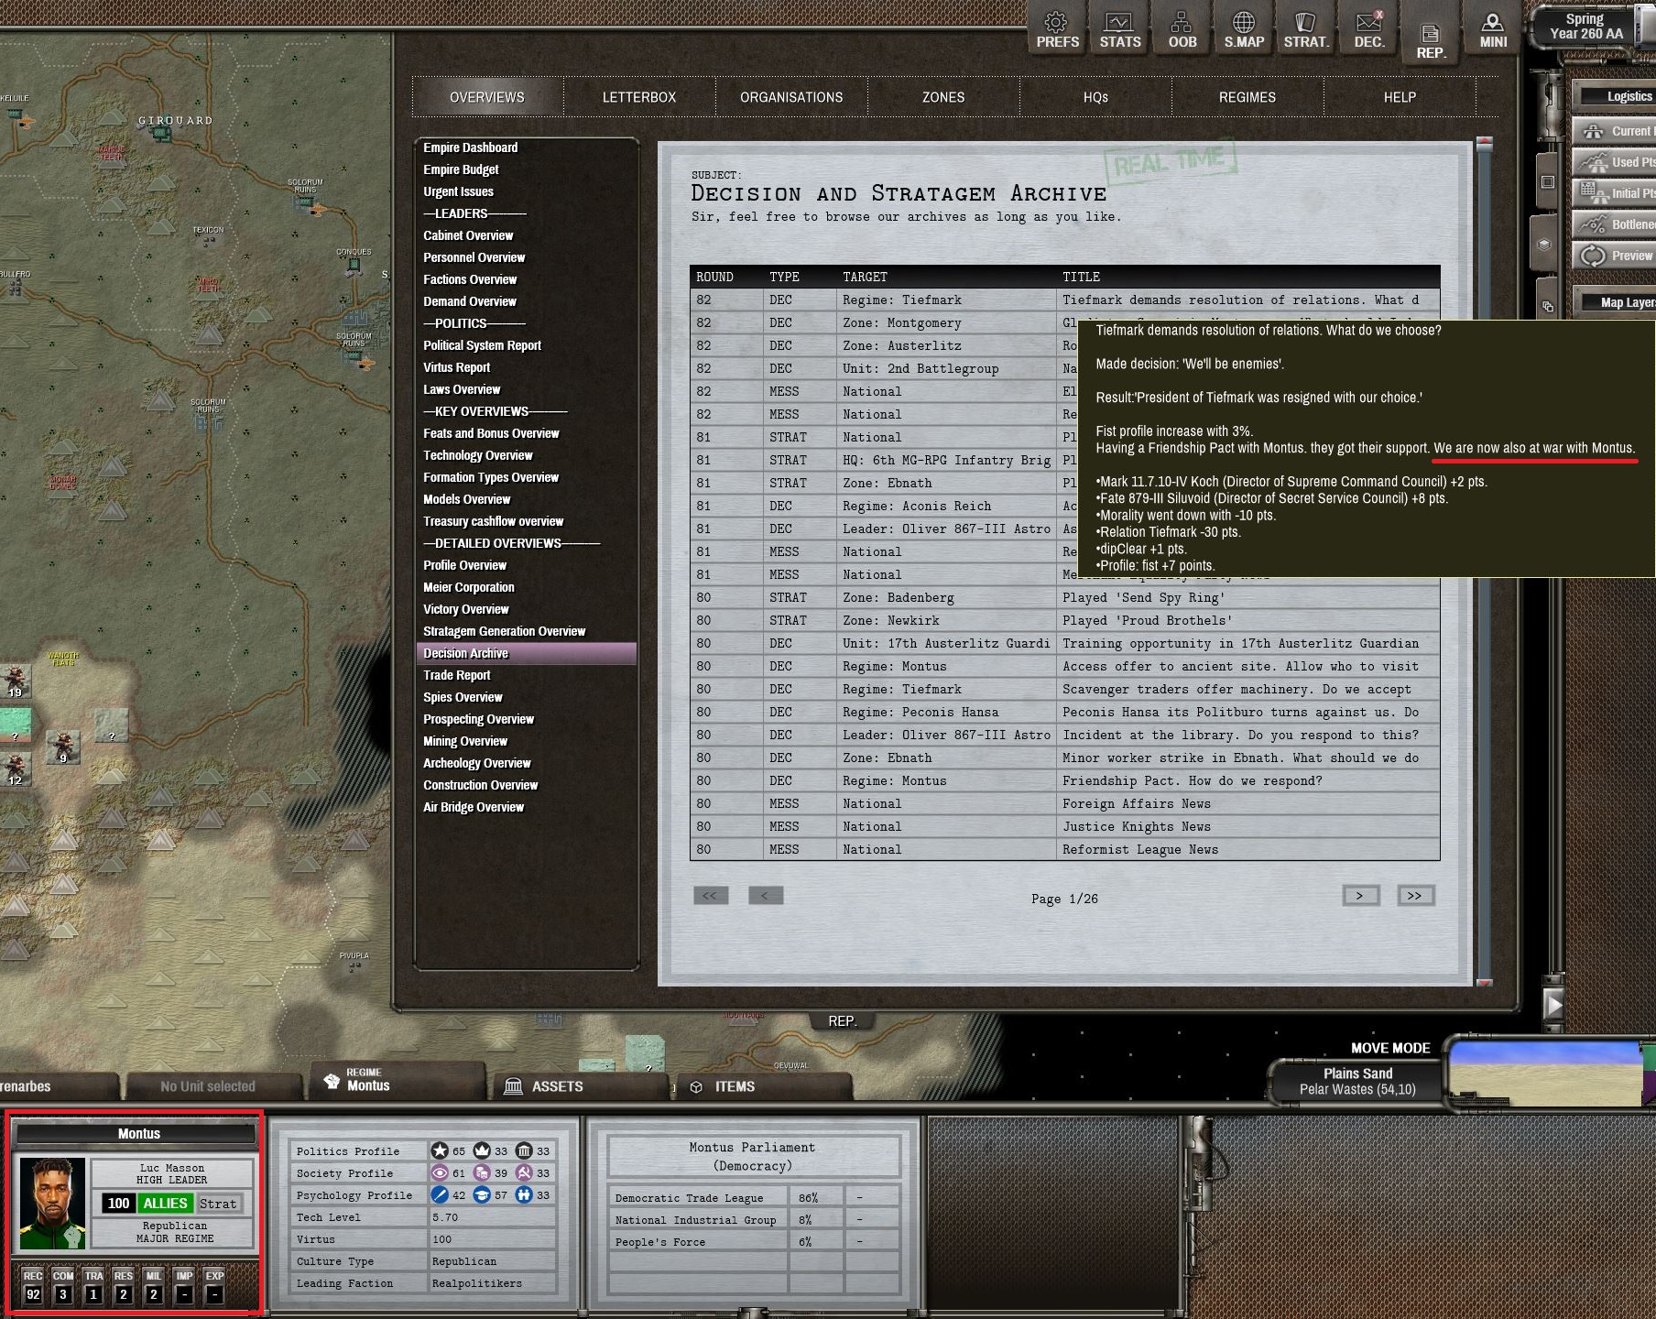Open the PREFS gear button

coord(1057,30)
